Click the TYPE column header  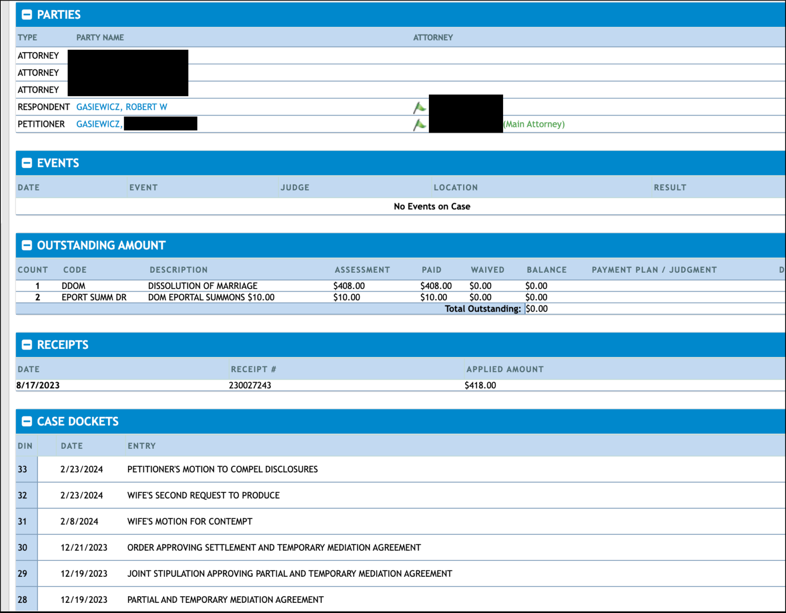pos(28,37)
